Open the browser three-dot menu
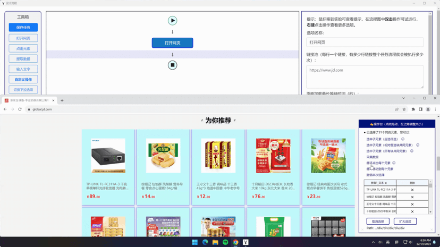 pyautogui.click(x=435, y=109)
